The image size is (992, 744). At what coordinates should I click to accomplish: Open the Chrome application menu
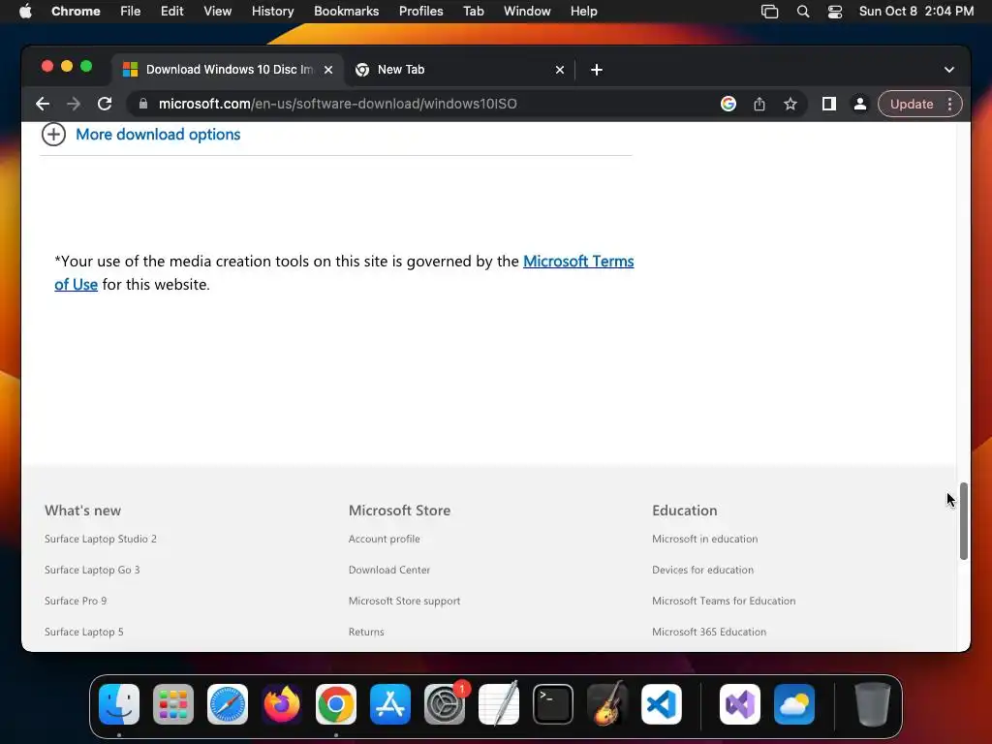coord(76,12)
